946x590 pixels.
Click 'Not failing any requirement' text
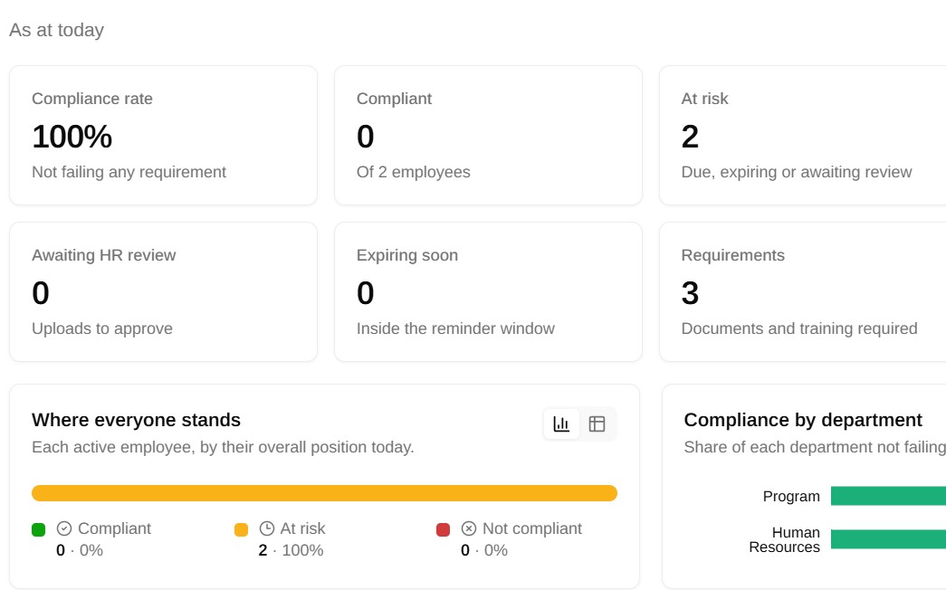(129, 172)
